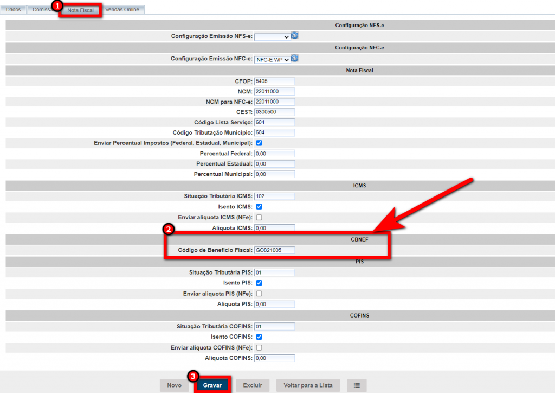Click the list icon button at bottom
The height and width of the screenshot is (393, 555).
tap(357, 385)
